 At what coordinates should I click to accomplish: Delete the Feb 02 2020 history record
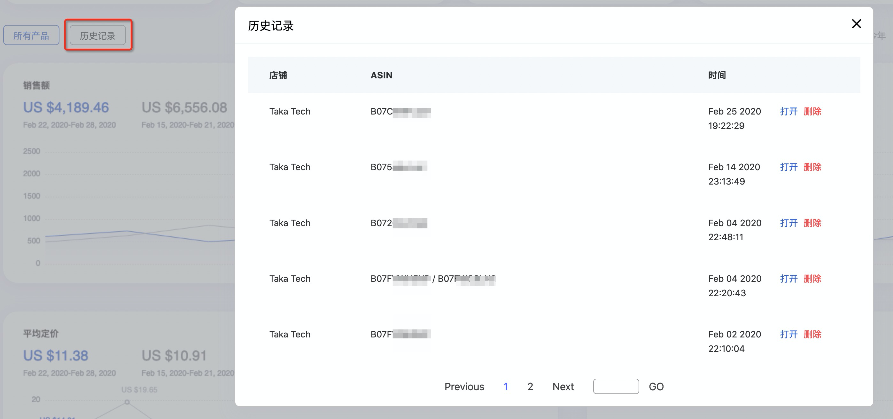pyautogui.click(x=812, y=334)
